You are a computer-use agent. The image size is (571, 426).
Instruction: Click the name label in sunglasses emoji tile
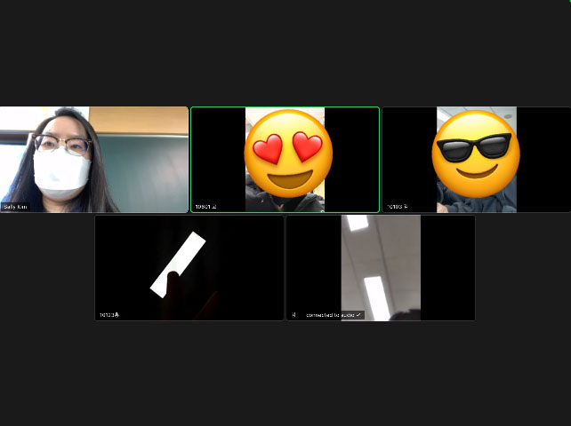click(397, 207)
